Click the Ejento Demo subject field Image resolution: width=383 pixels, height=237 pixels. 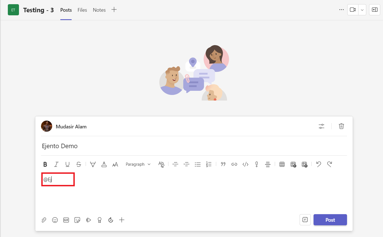point(167,146)
